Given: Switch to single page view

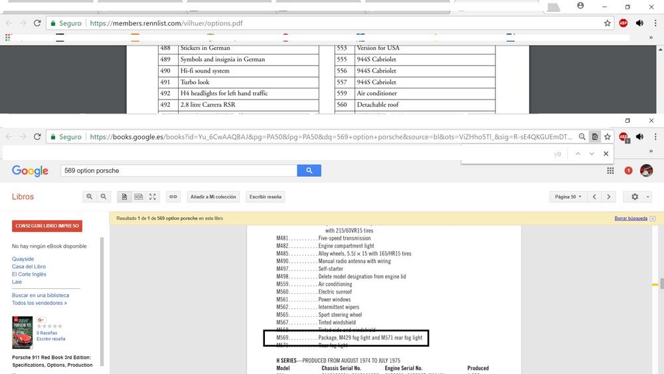Looking at the screenshot, I should (124, 197).
